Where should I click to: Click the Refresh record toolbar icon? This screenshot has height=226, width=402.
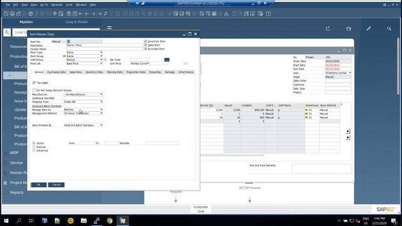[x=106, y=14]
